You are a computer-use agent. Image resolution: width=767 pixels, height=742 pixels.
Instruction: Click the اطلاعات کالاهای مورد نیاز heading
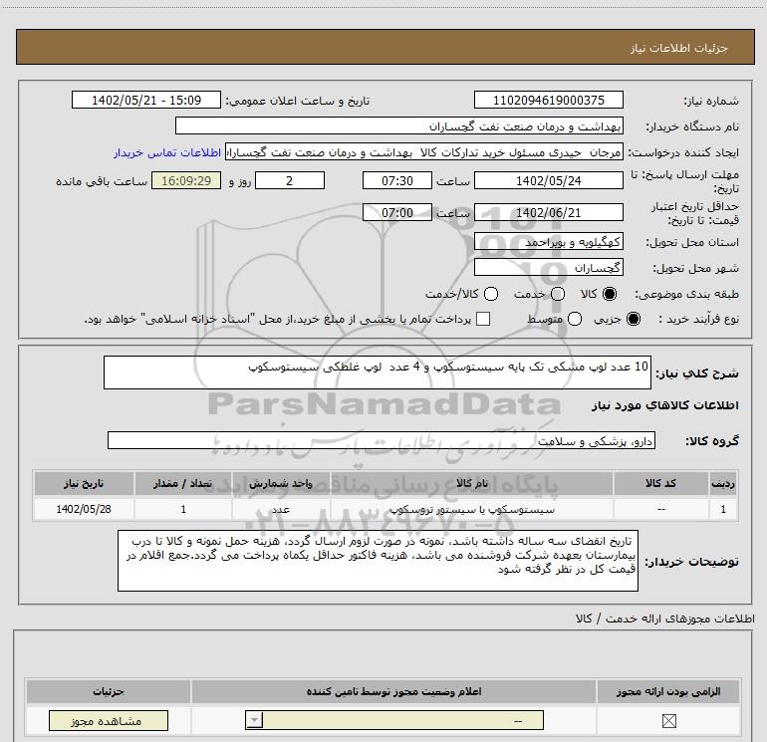[664, 405]
